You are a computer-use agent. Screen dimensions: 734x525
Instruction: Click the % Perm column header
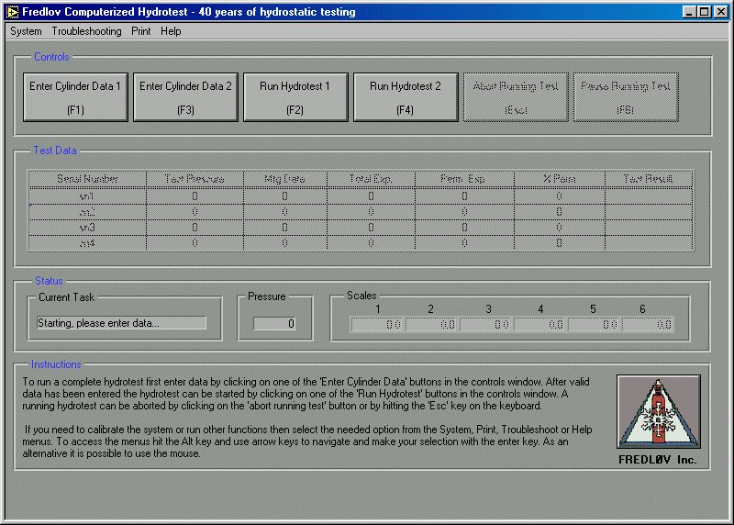(560, 179)
